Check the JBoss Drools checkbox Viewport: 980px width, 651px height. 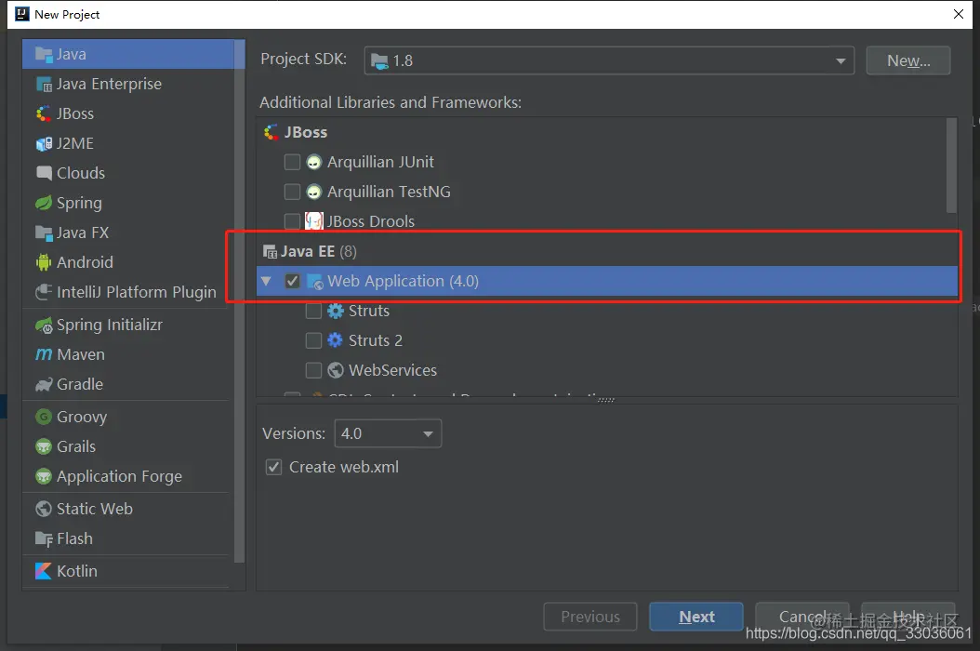[x=292, y=221]
